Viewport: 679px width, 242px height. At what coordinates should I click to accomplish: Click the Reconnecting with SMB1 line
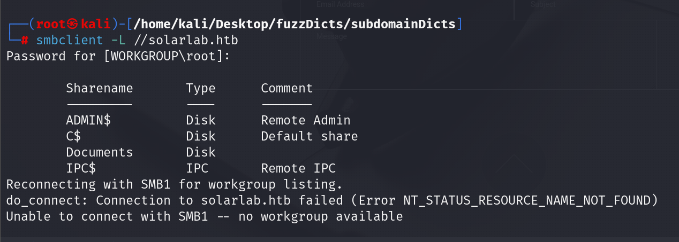(174, 185)
